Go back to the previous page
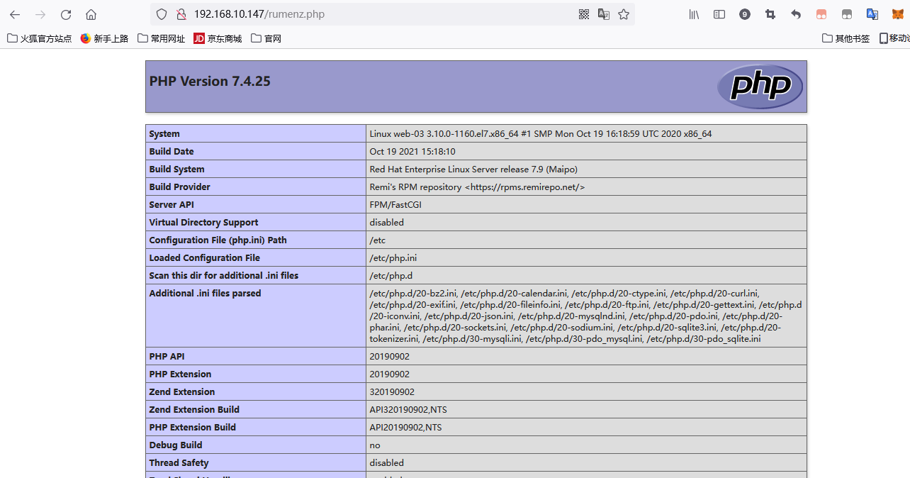Image resolution: width=910 pixels, height=478 pixels. click(x=15, y=14)
